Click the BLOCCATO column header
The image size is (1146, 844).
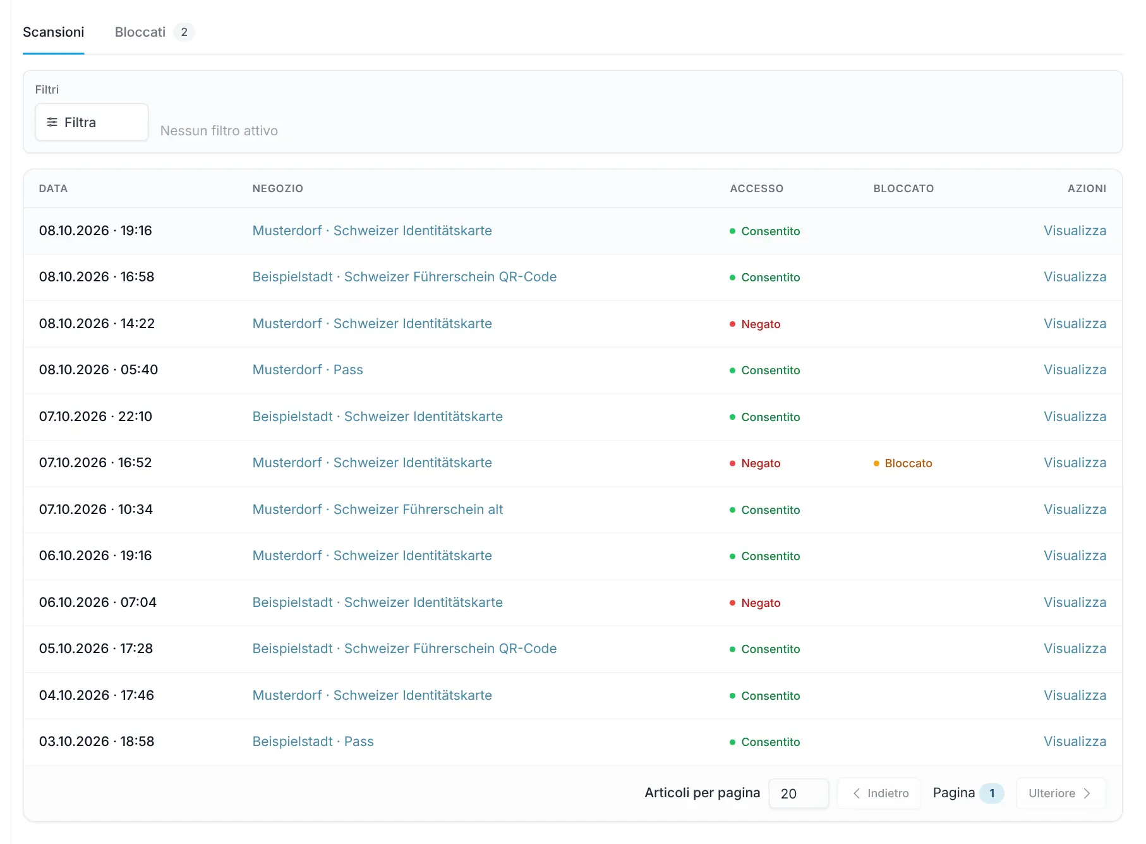(x=903, y=188)
